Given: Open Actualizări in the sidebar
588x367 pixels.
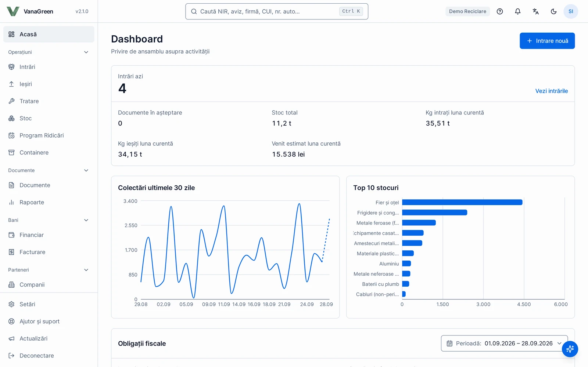Looking at the screenshot, I should (x=49, y=338).
